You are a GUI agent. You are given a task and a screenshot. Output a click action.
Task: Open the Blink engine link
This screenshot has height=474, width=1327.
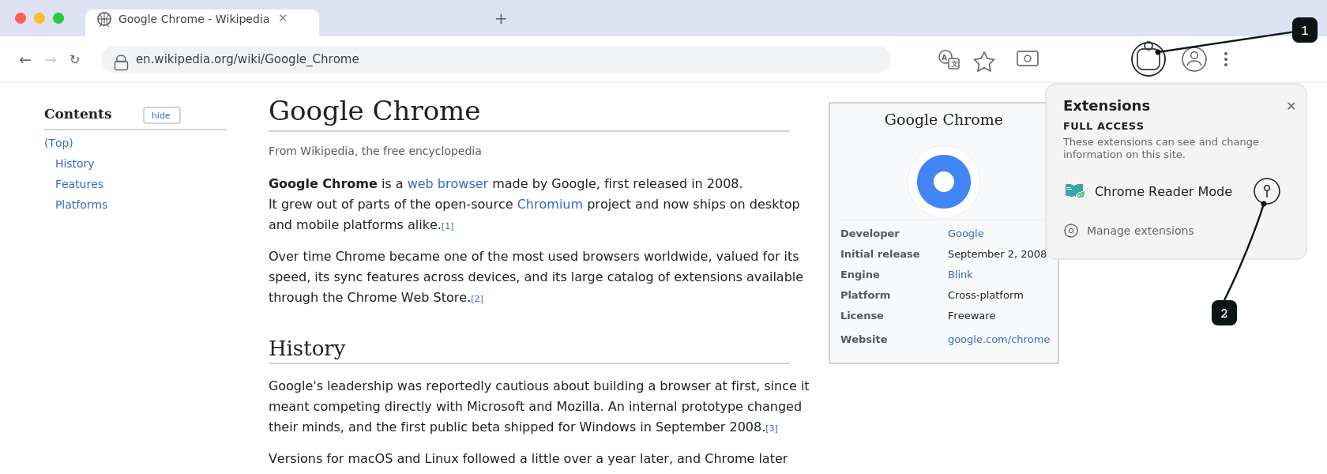[960, 274]
